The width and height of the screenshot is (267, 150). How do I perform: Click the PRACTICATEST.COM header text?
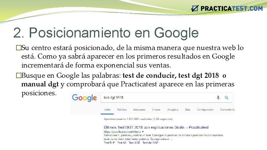232,9
